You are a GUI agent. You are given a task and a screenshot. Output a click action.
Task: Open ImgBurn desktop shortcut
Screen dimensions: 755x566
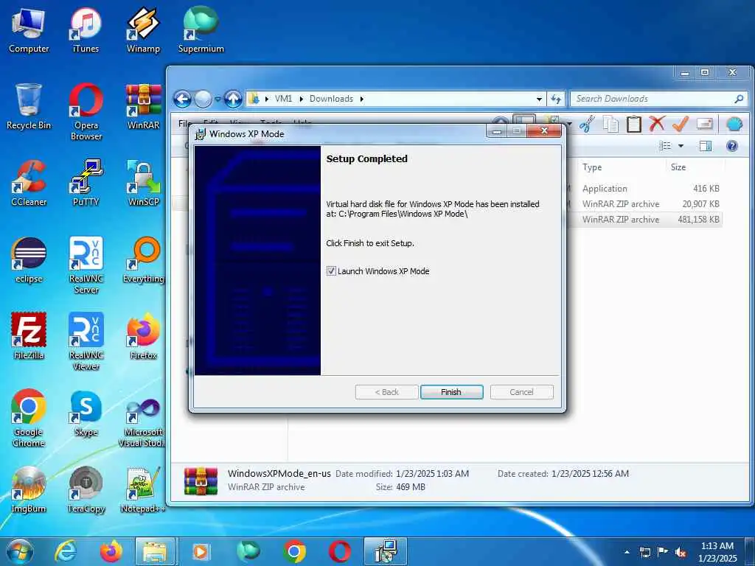[29, 489]
